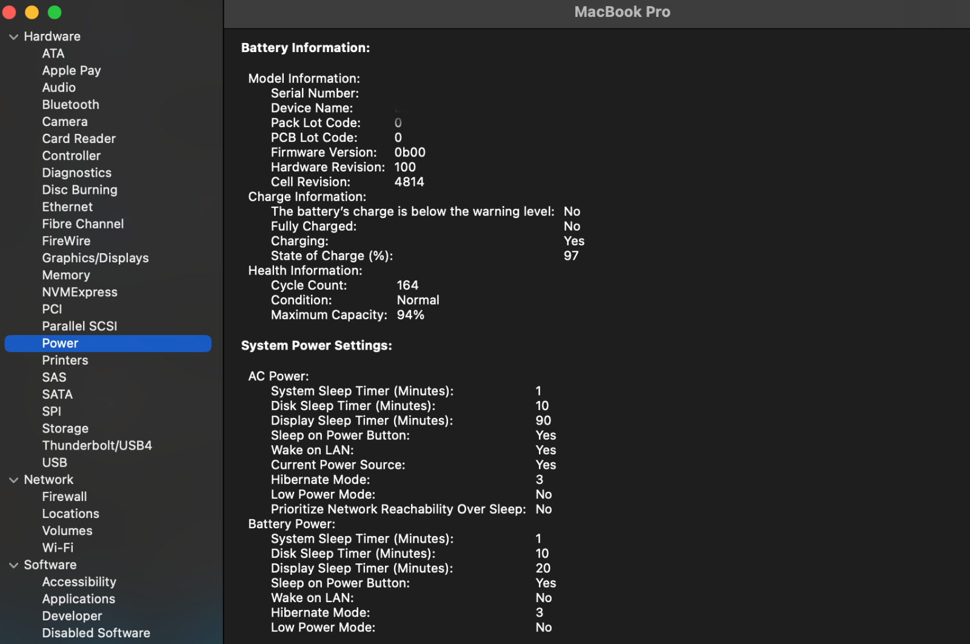Open Ethernet hardware info
The width and height of the screenshot is (970, 644).
tap(67, 207)
